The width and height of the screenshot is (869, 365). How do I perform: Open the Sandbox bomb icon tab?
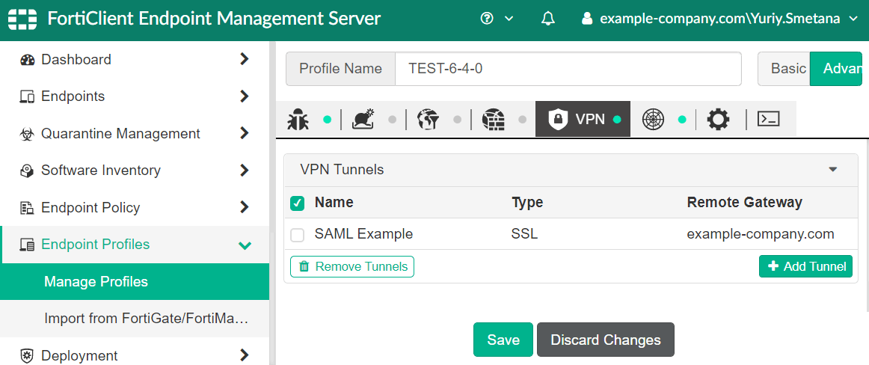[x=363, y=120]
